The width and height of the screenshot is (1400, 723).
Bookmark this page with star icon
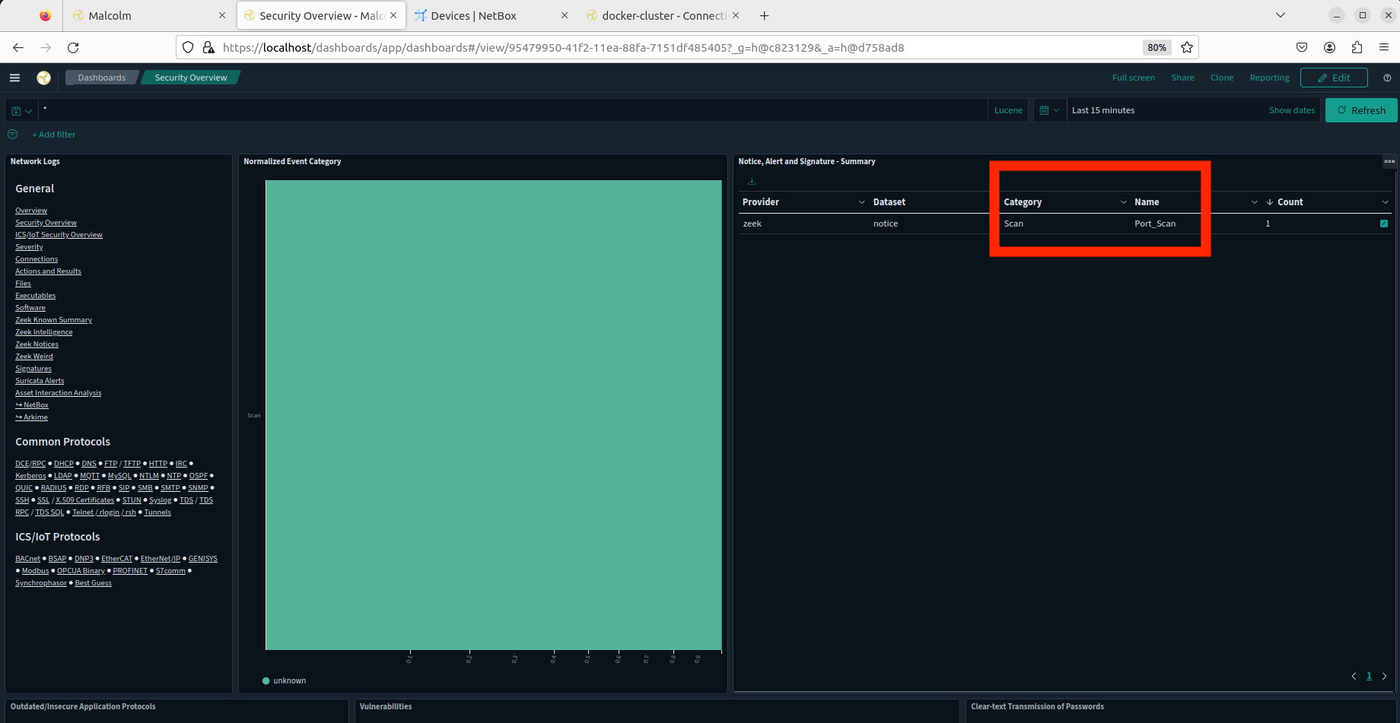[1186, 47]
